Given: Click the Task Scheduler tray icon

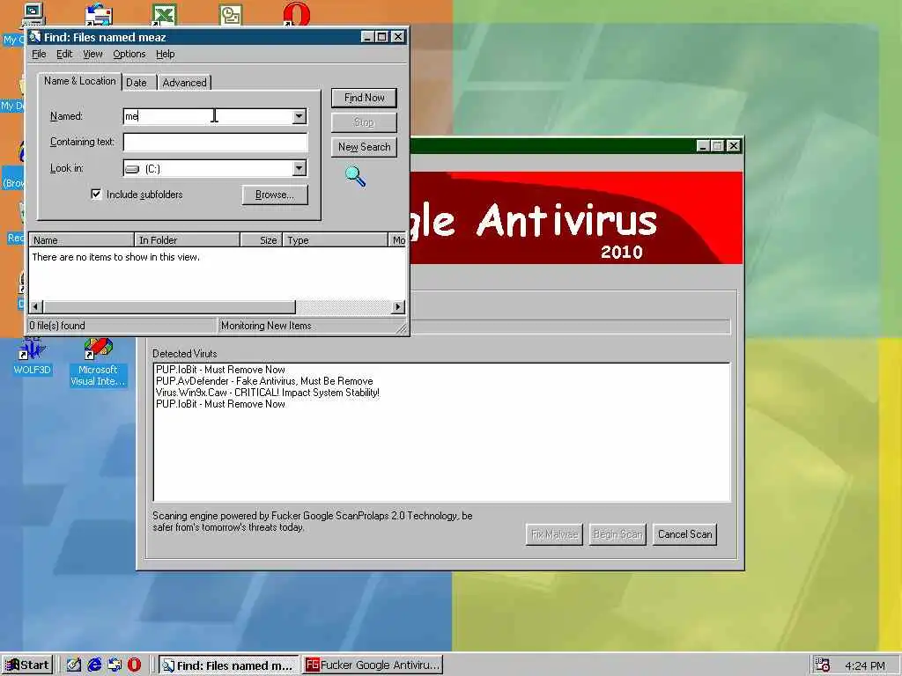Looking at the screenshot, I should [x=823, y=665].
